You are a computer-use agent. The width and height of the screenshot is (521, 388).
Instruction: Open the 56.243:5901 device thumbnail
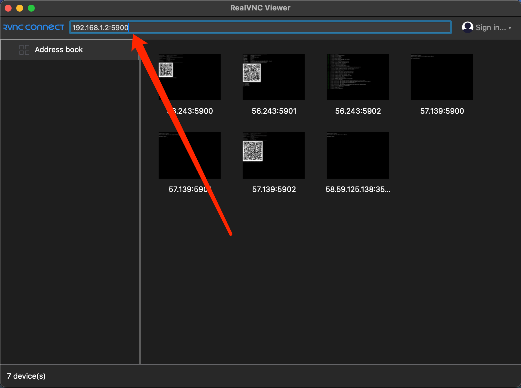point(274,77)
